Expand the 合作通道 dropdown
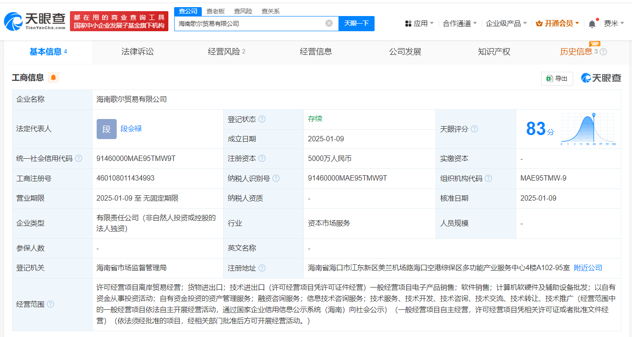Viewport: 632px width, 337px height. (456, 23)
